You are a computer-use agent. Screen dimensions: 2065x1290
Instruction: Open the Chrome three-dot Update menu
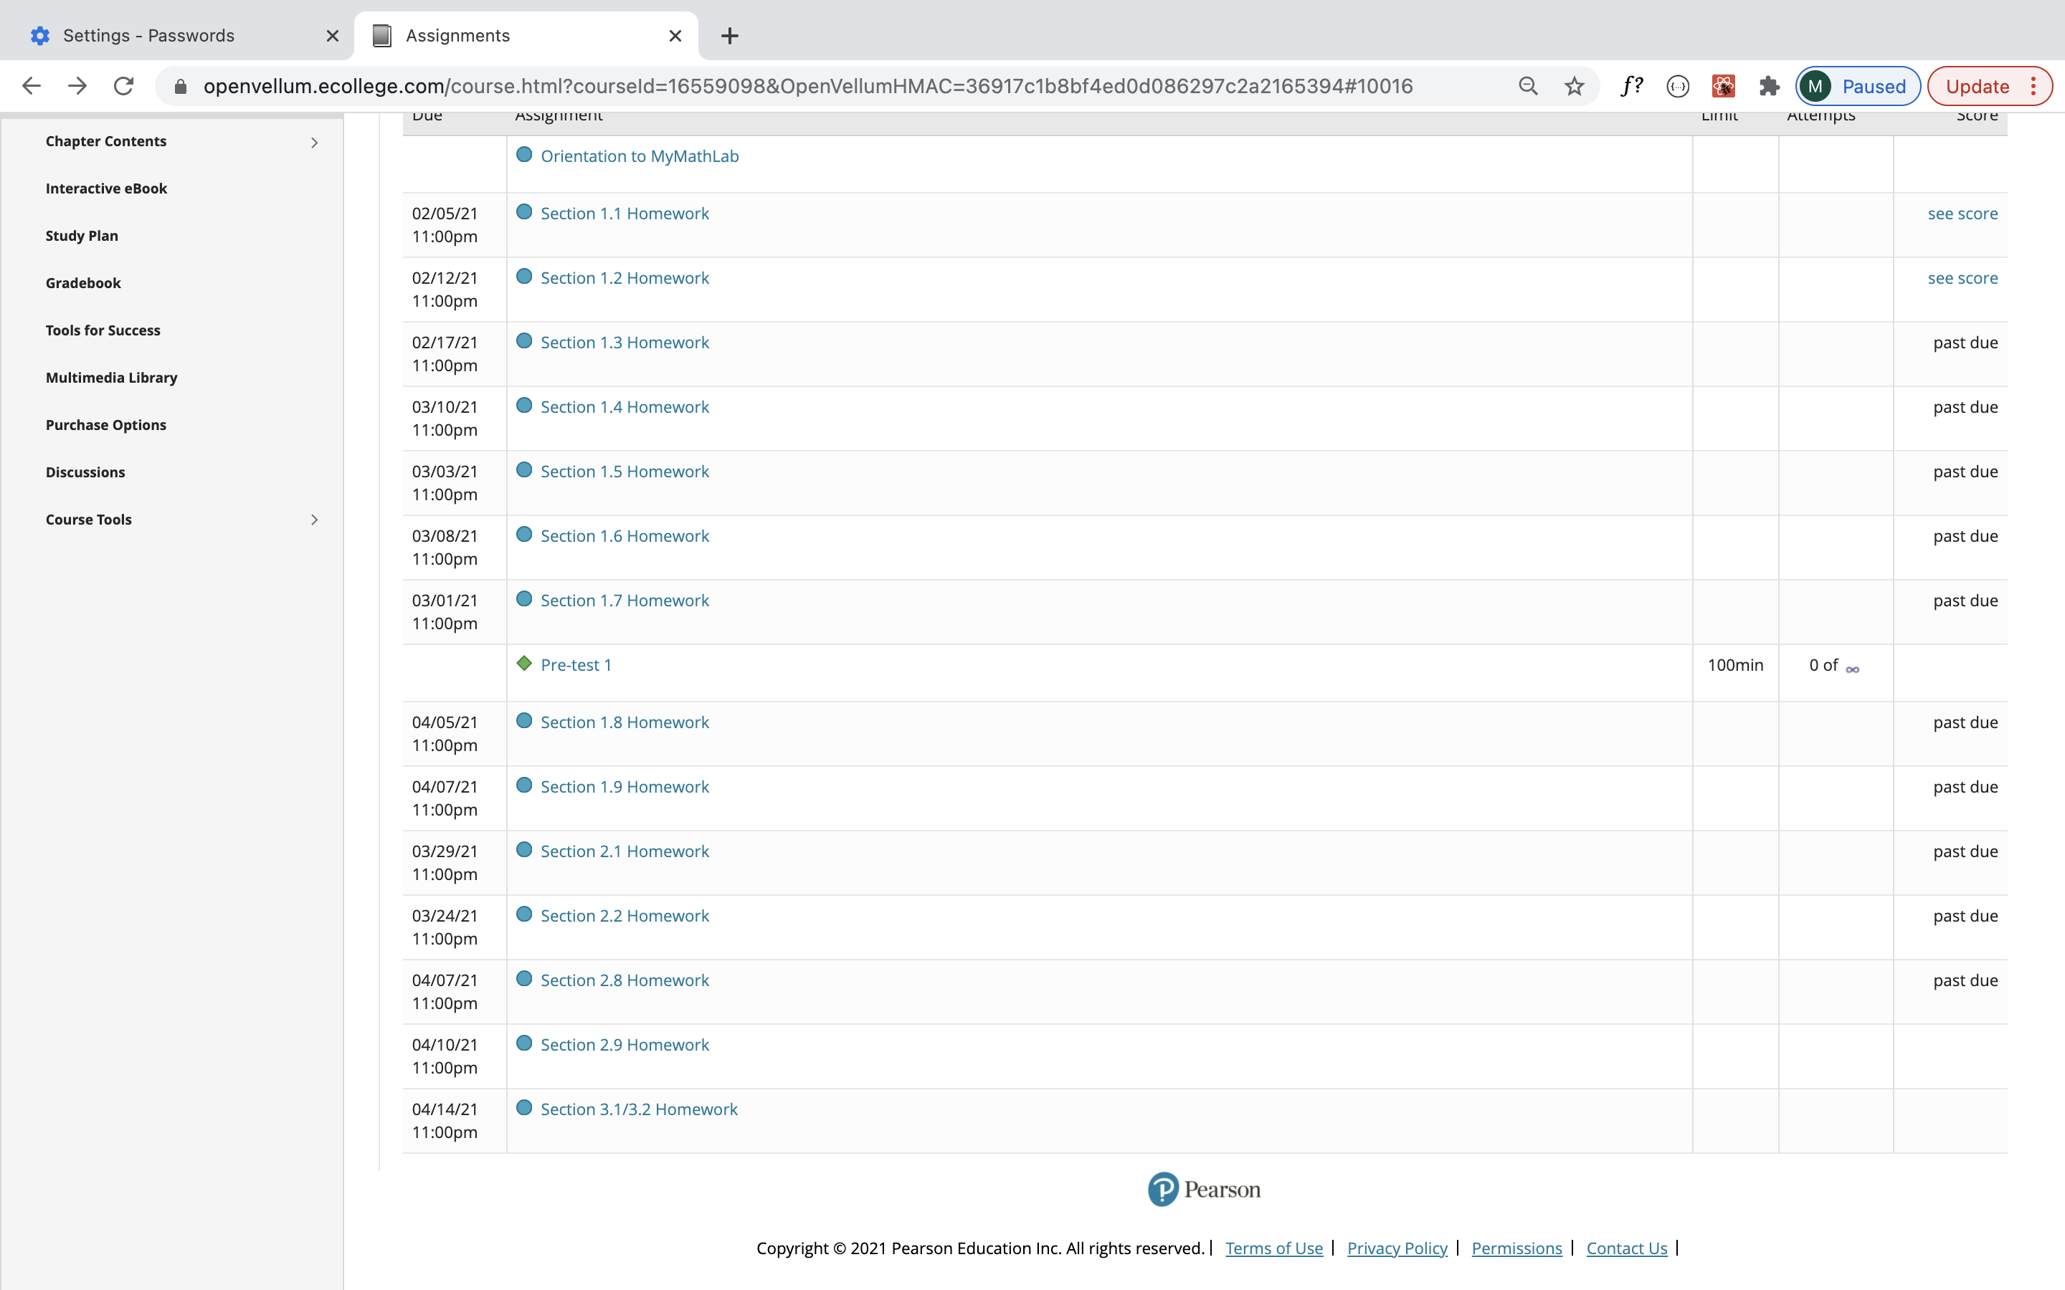(2033, 86)
